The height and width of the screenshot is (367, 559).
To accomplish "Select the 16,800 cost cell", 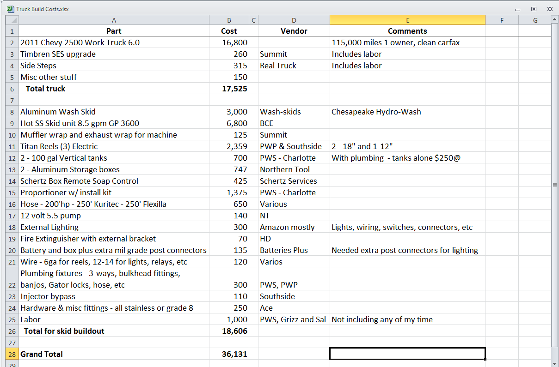I will point(229,42).
